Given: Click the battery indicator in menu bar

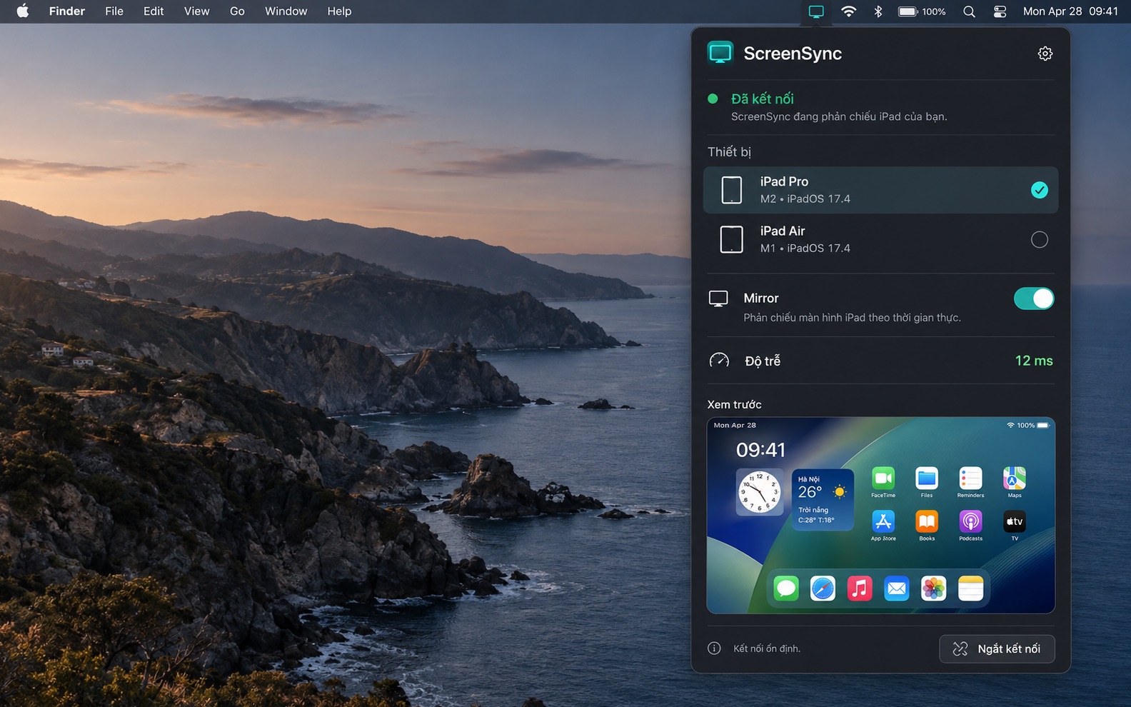Looking at the screenshot, I should coord(922,11).
